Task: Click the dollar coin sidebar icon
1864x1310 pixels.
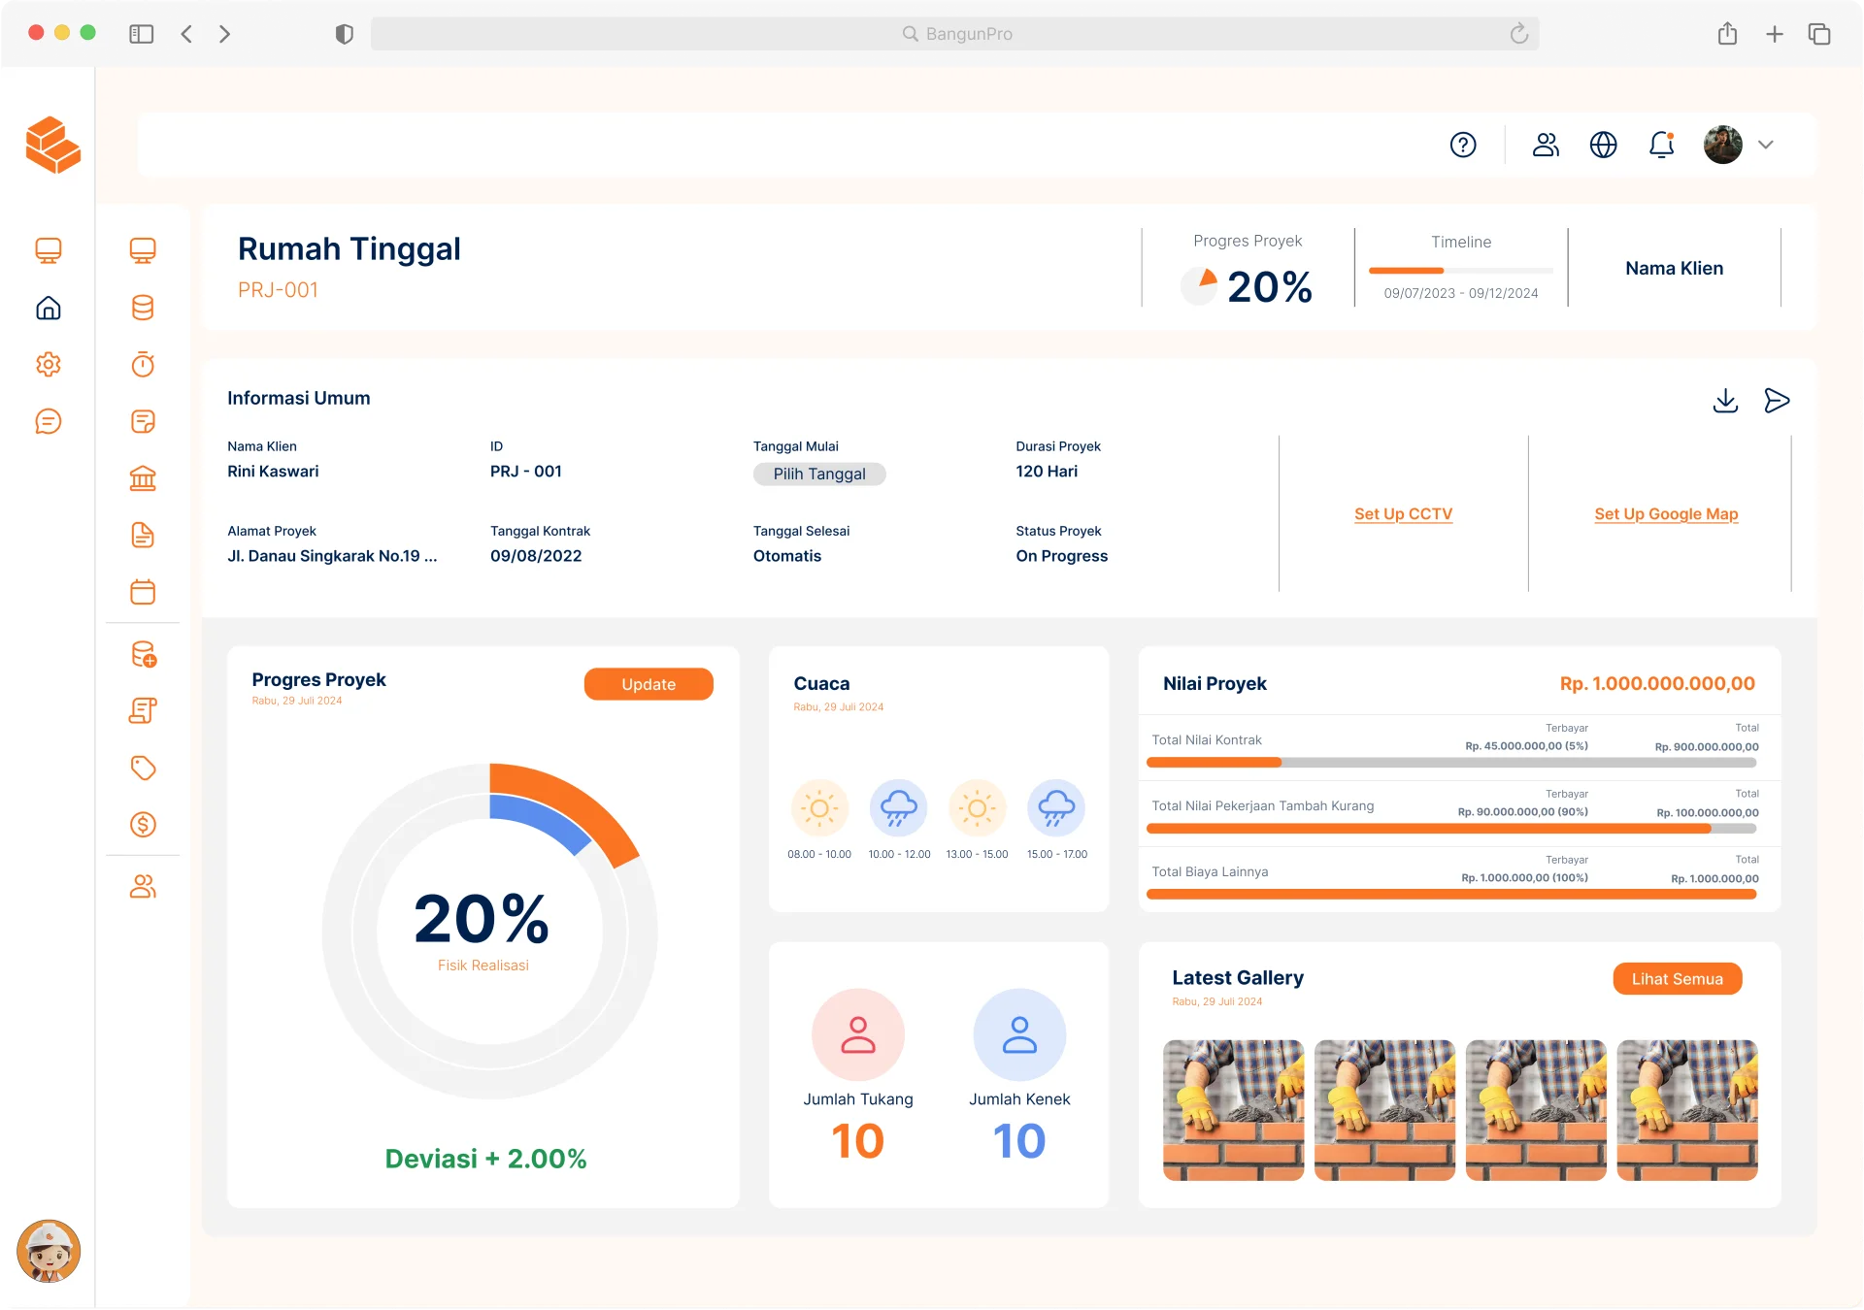Action: click(143, 825)
